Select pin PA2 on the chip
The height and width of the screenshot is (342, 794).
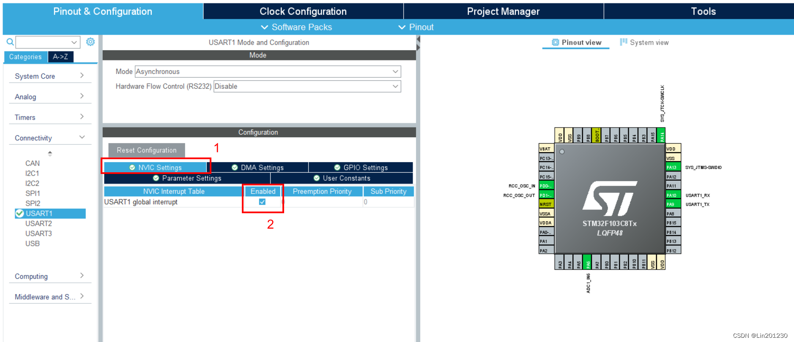pyautogui.click(x=546, y=251)
